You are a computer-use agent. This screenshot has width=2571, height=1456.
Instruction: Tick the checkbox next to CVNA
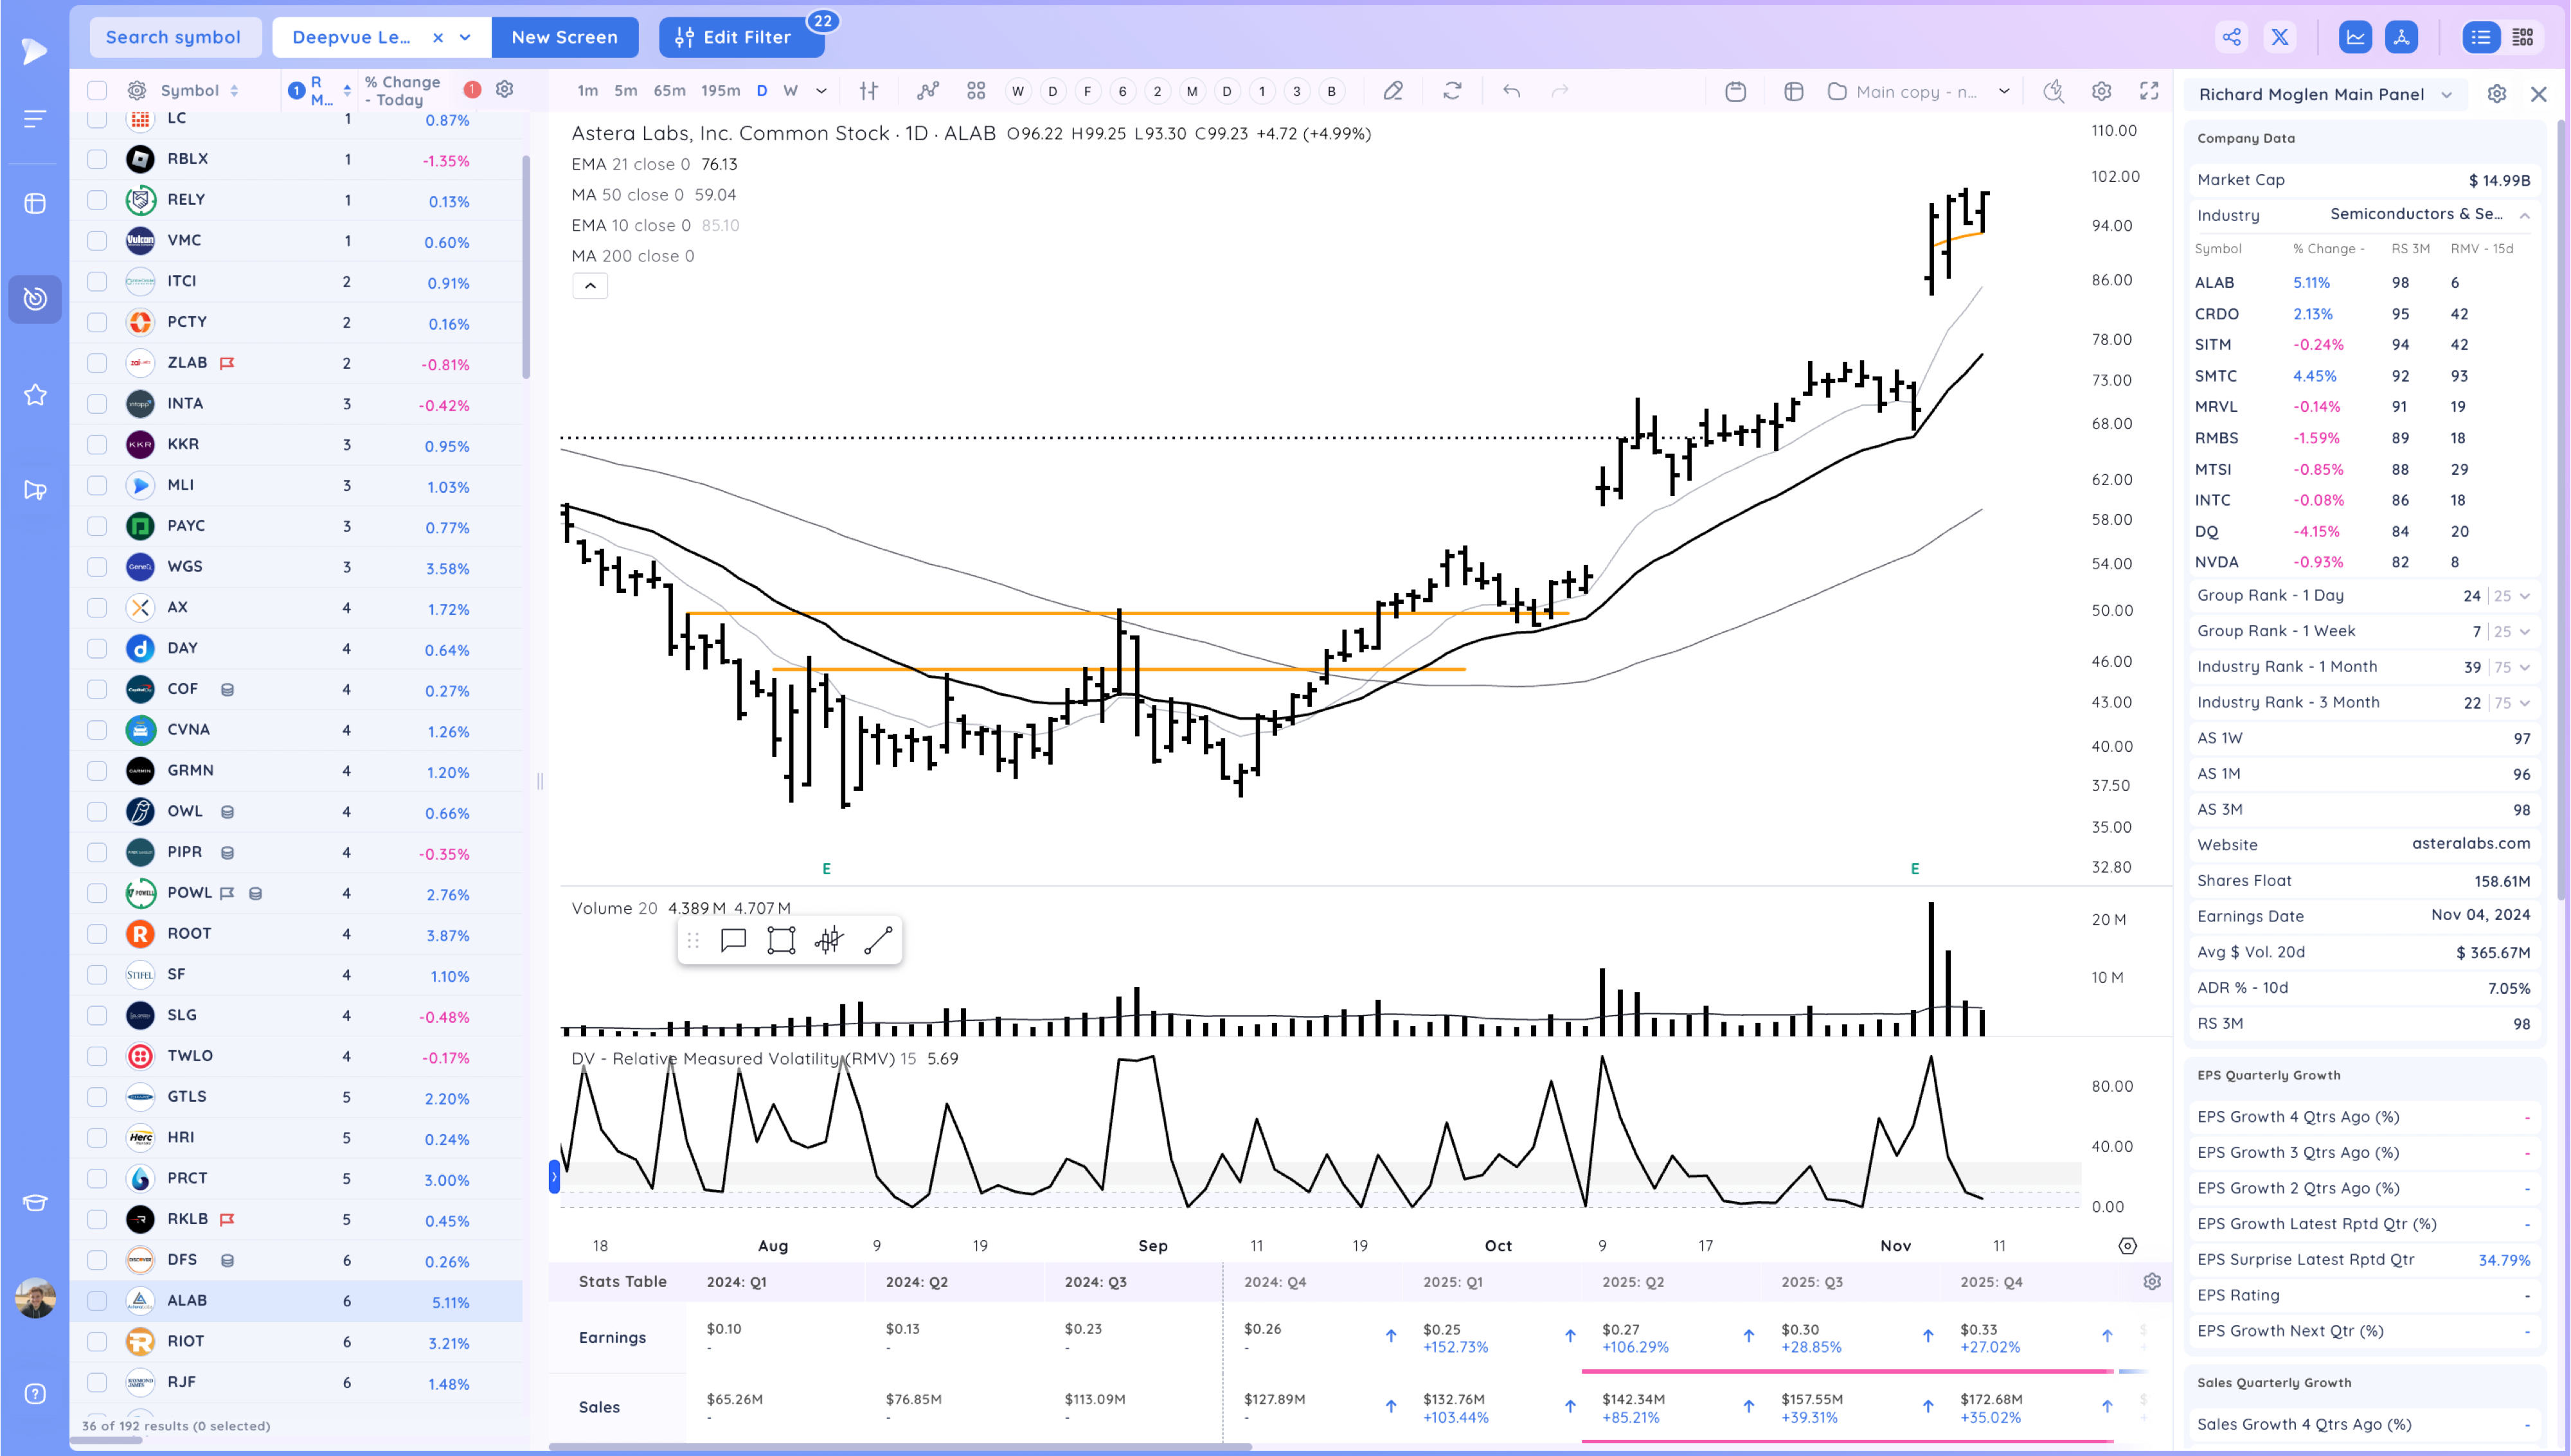[97, 730]
